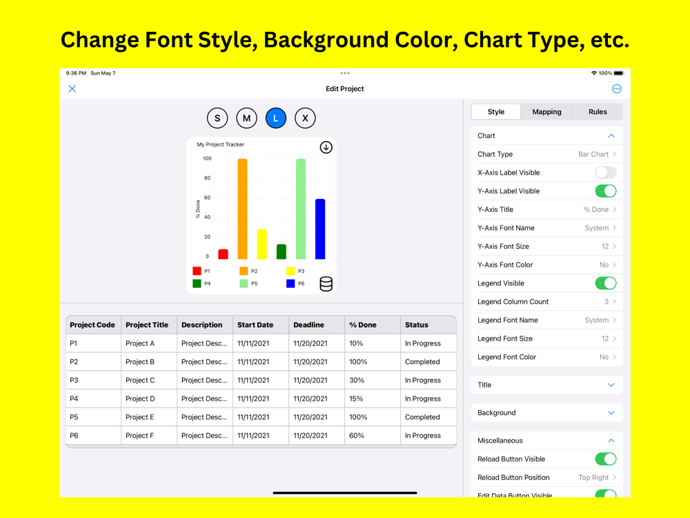Select the Project D title cell
690x518 pixels.
[x=149, y=399]
